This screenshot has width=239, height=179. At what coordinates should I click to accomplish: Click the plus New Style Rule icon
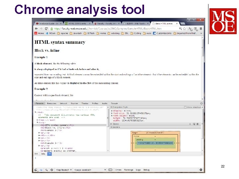190,124
